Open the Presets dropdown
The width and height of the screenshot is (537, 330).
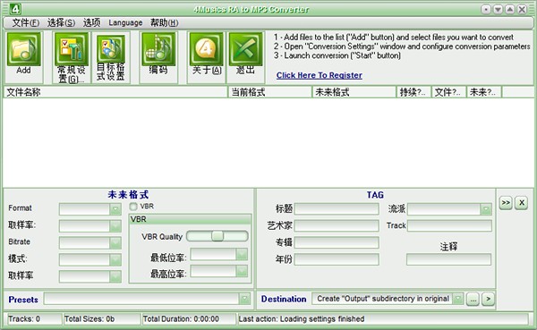coord(244,299)
